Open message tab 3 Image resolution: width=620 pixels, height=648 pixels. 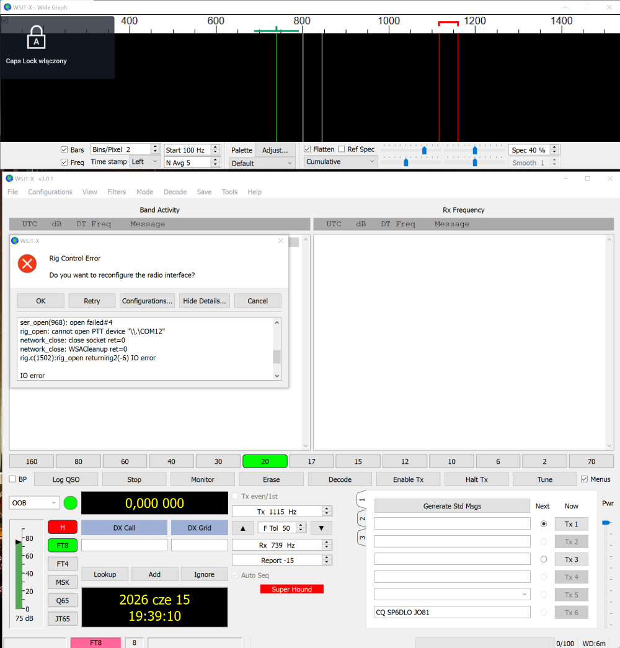tap(361, 538)
